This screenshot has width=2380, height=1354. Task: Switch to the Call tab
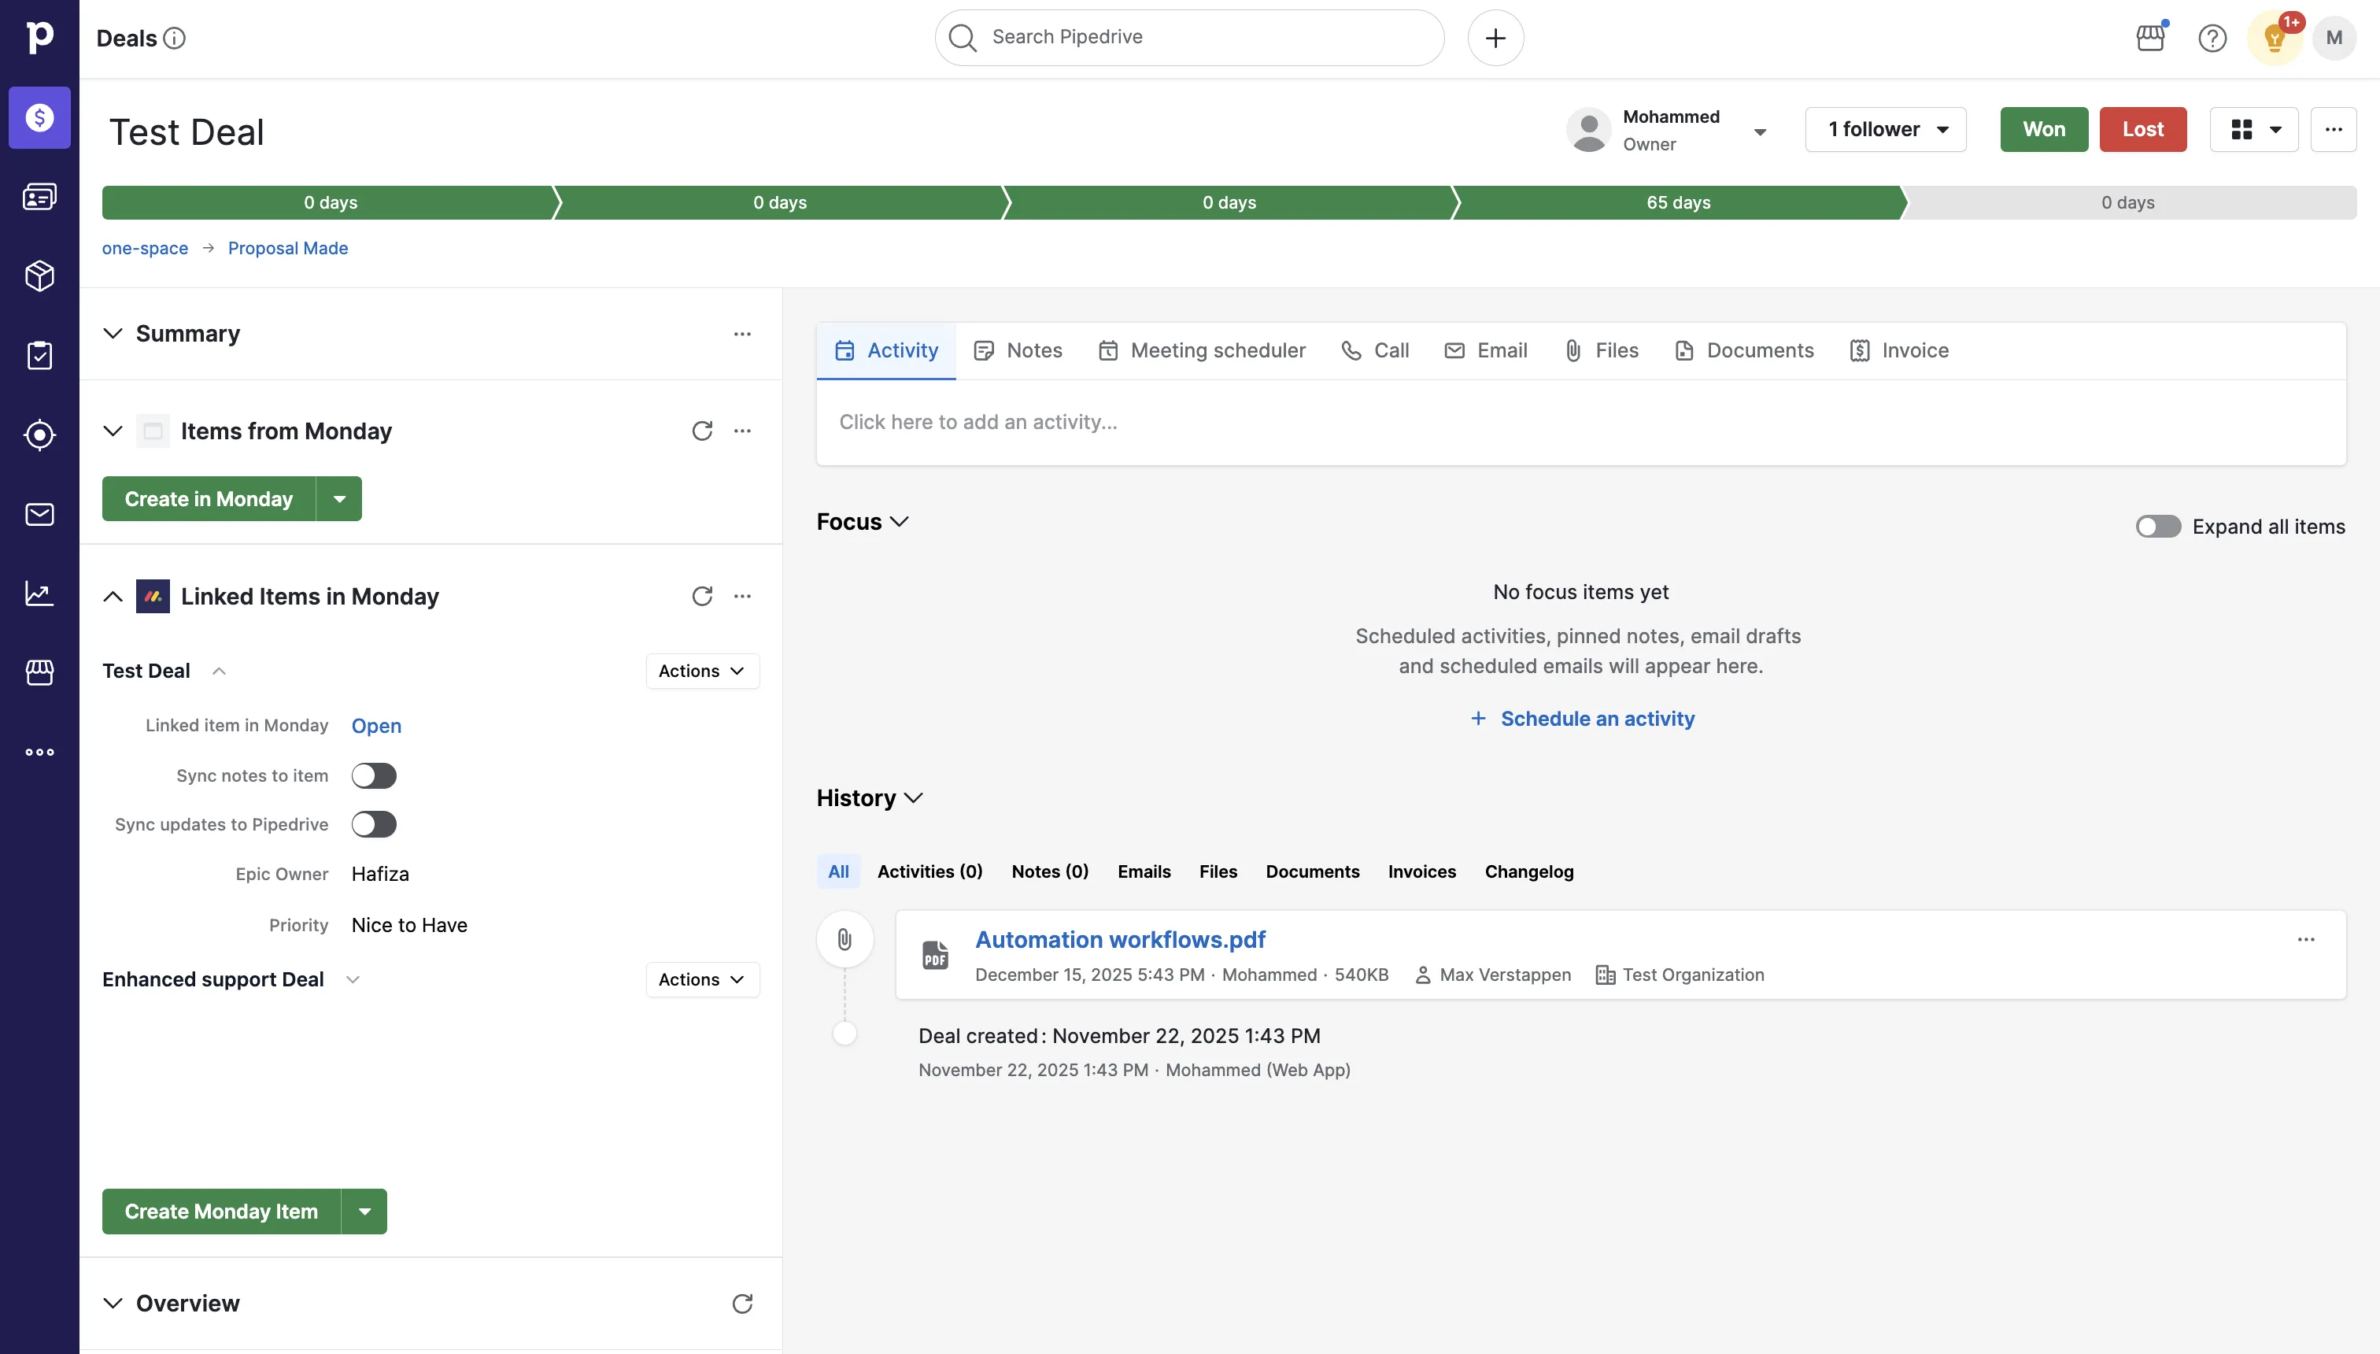click(1375, 350)
